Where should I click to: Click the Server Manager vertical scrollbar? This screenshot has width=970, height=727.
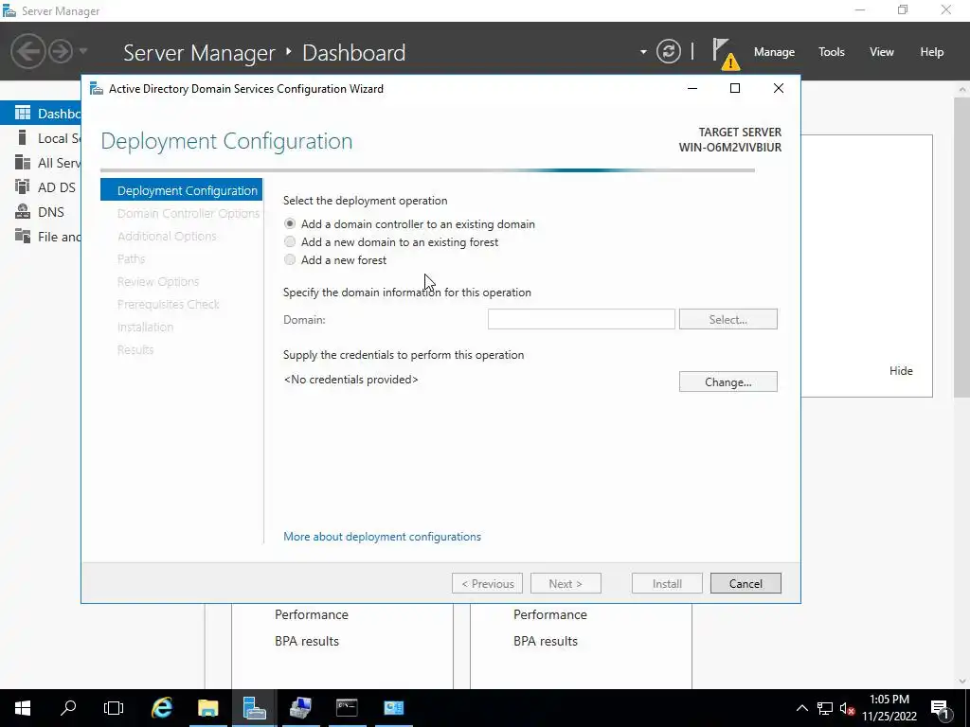[962, 247]
